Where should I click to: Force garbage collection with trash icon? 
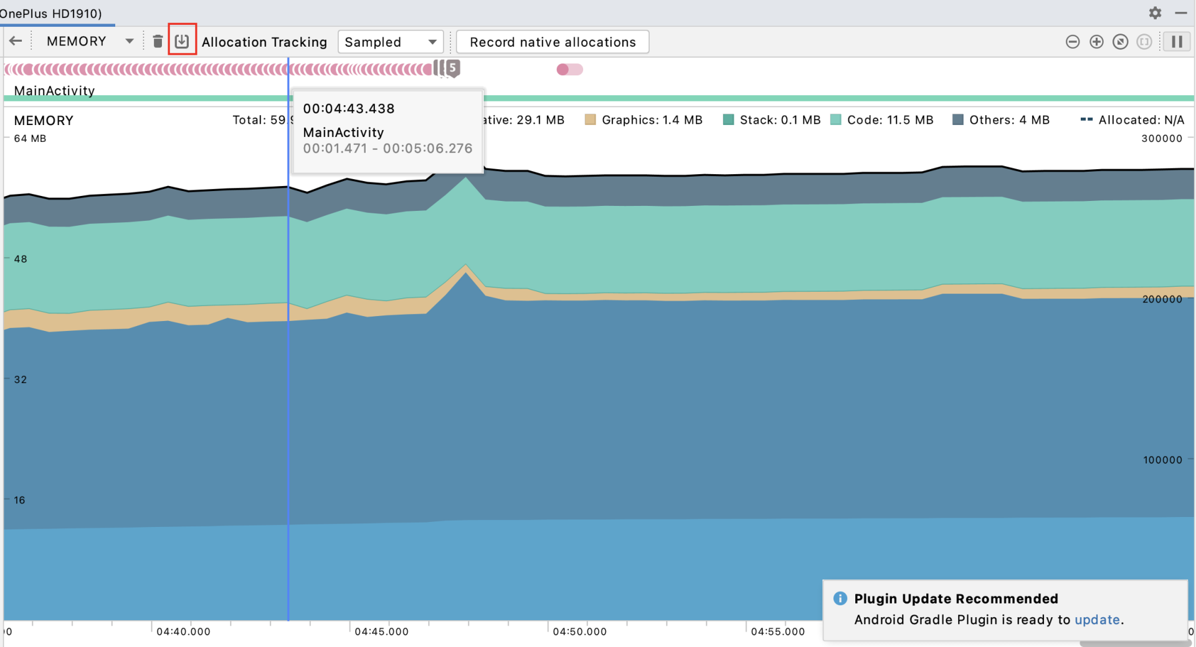(158, 41)
